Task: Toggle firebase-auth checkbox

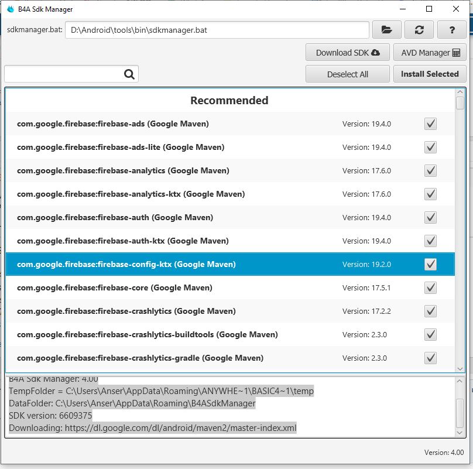Action: 430,217
